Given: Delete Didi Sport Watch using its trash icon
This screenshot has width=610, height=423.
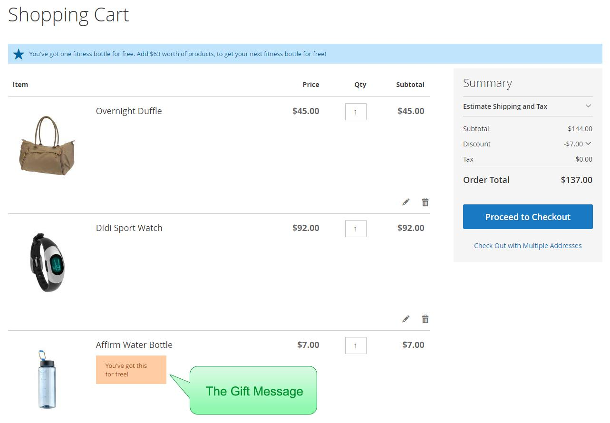Looking at the screenshot, I should point(425,319).
